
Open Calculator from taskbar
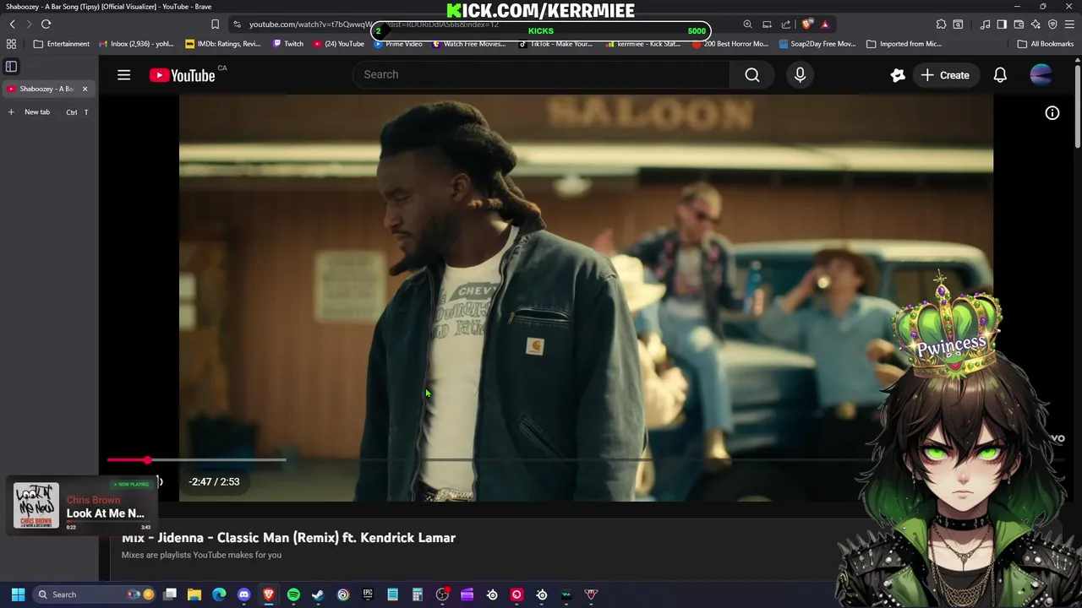click(x=417, y=594)
